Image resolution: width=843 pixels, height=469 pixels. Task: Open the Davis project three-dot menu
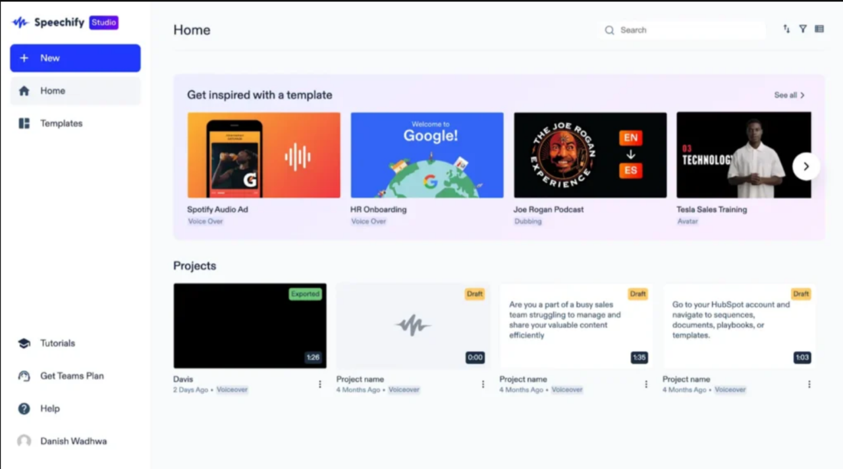[320, 384]
